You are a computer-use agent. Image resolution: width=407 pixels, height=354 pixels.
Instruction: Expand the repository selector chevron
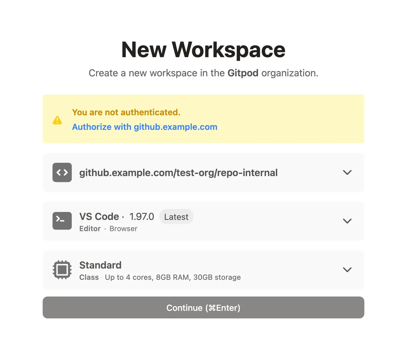(x=347, y=172)
